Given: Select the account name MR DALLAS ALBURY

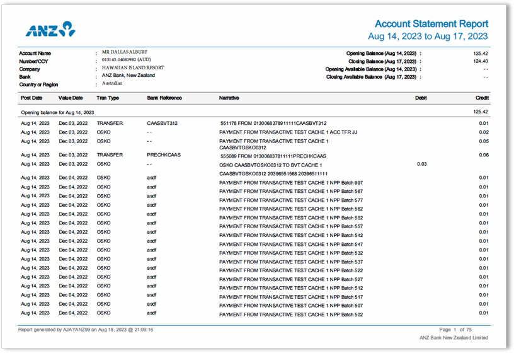Looking at the screenshot, I should 125,52.
